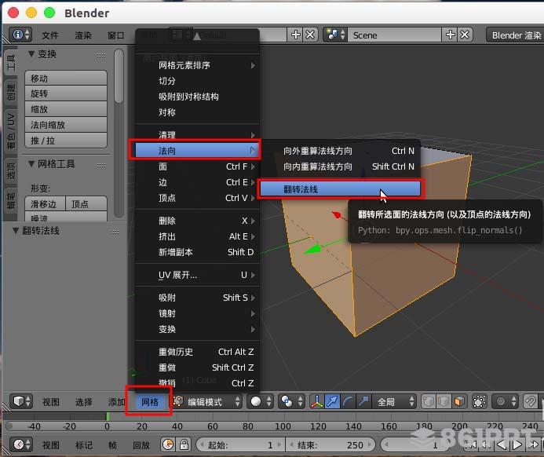Image resolution: width=544 pixels, height=457 pixels.
Task: Open the UV 展开 submenu
Action: click(x=197, y=275)
